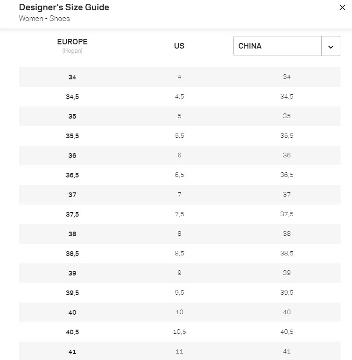Click China size 37,5 value
Viewport: 352px width, 360px height.
(x=287, y=214)
